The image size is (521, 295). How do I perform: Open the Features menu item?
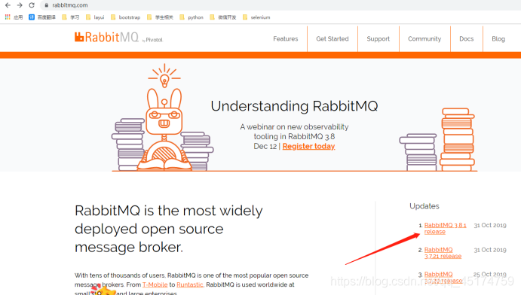[x=286, y=39]
